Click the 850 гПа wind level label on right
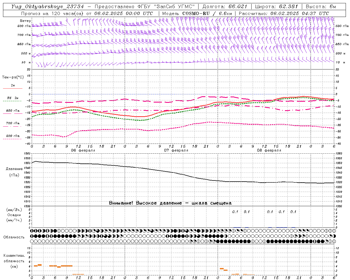The width and height of the screenshot is (350, 280). tap(342, 44)
